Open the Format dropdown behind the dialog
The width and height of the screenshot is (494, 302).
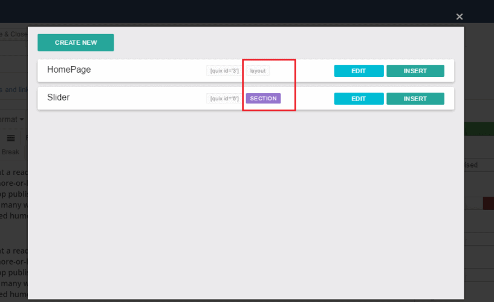point(12,119)
